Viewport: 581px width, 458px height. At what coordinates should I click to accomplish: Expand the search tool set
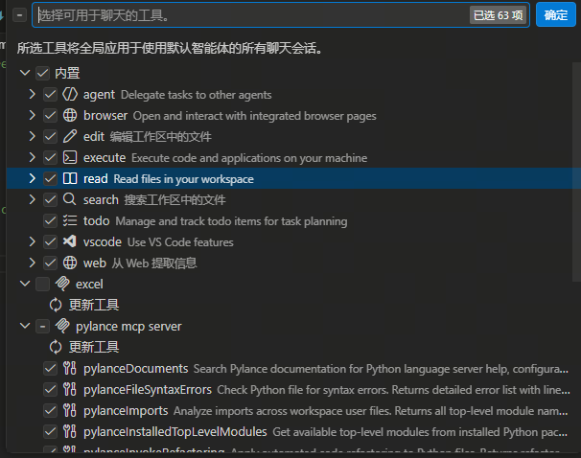tap(33, 199)
